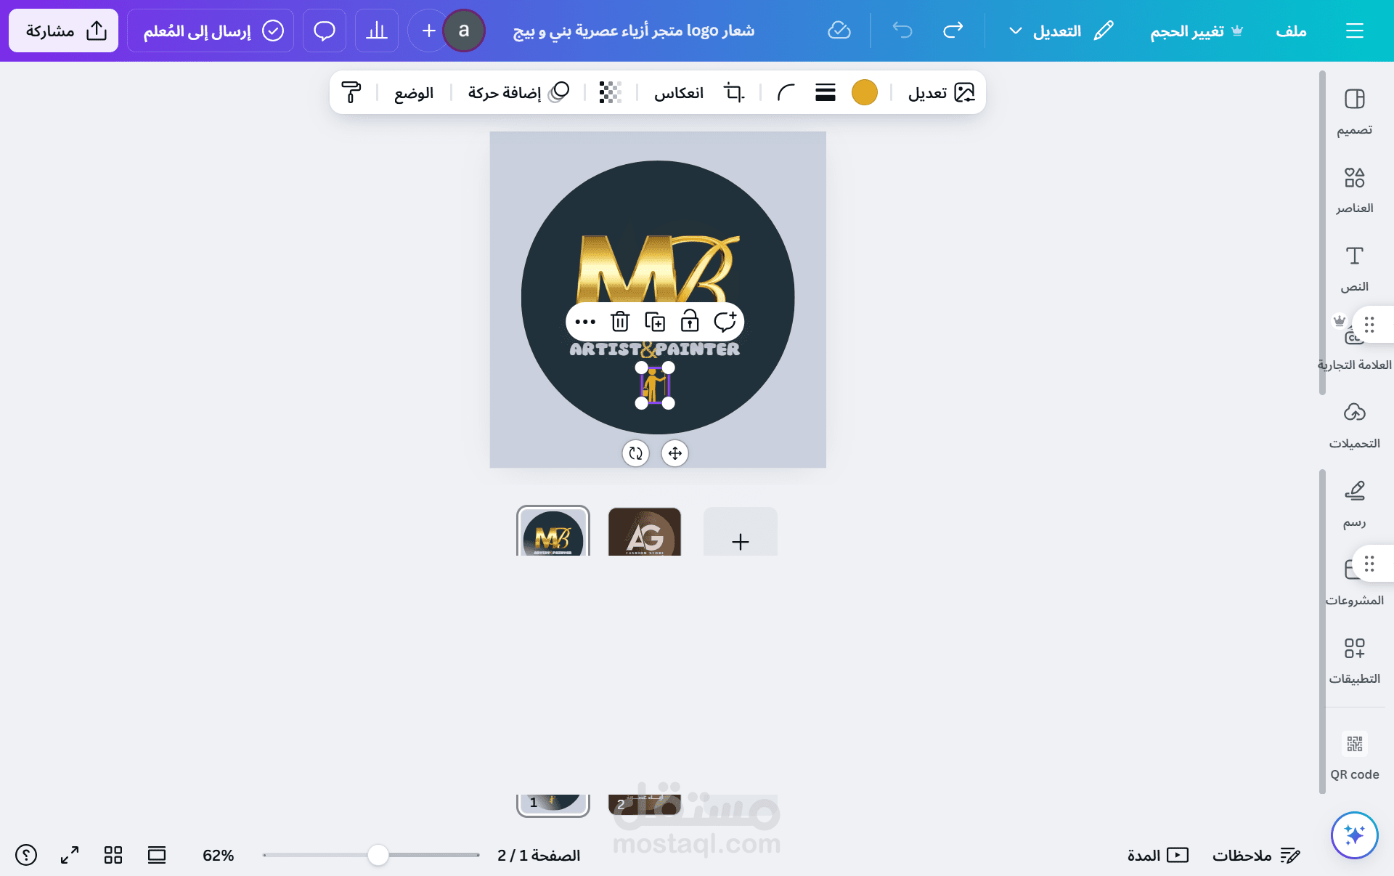Click the transparency checkerboard icon

[610, 92]
